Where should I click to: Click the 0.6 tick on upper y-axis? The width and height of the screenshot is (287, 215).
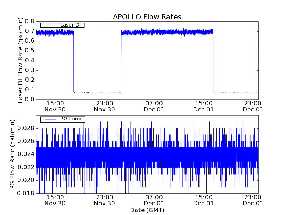pyautogui.click(x=29, y=41)
